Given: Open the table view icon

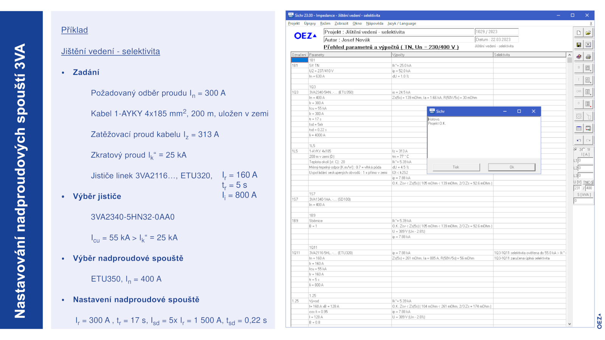Looking at the screenshot, I should click(x=579, y=128).
